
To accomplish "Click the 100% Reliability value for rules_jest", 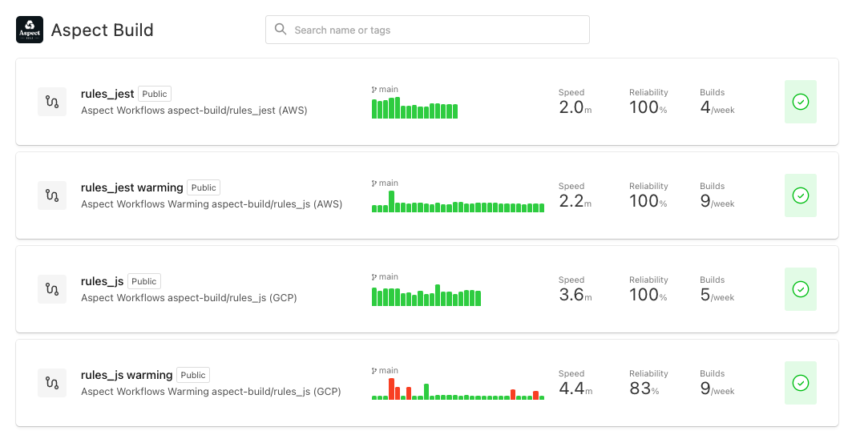I will click(648, 107).
